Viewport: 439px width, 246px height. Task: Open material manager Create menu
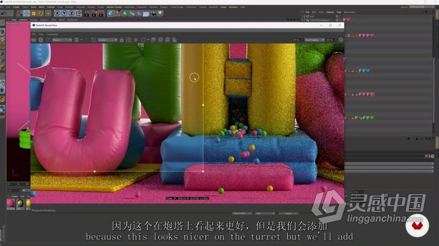point(14,196)
